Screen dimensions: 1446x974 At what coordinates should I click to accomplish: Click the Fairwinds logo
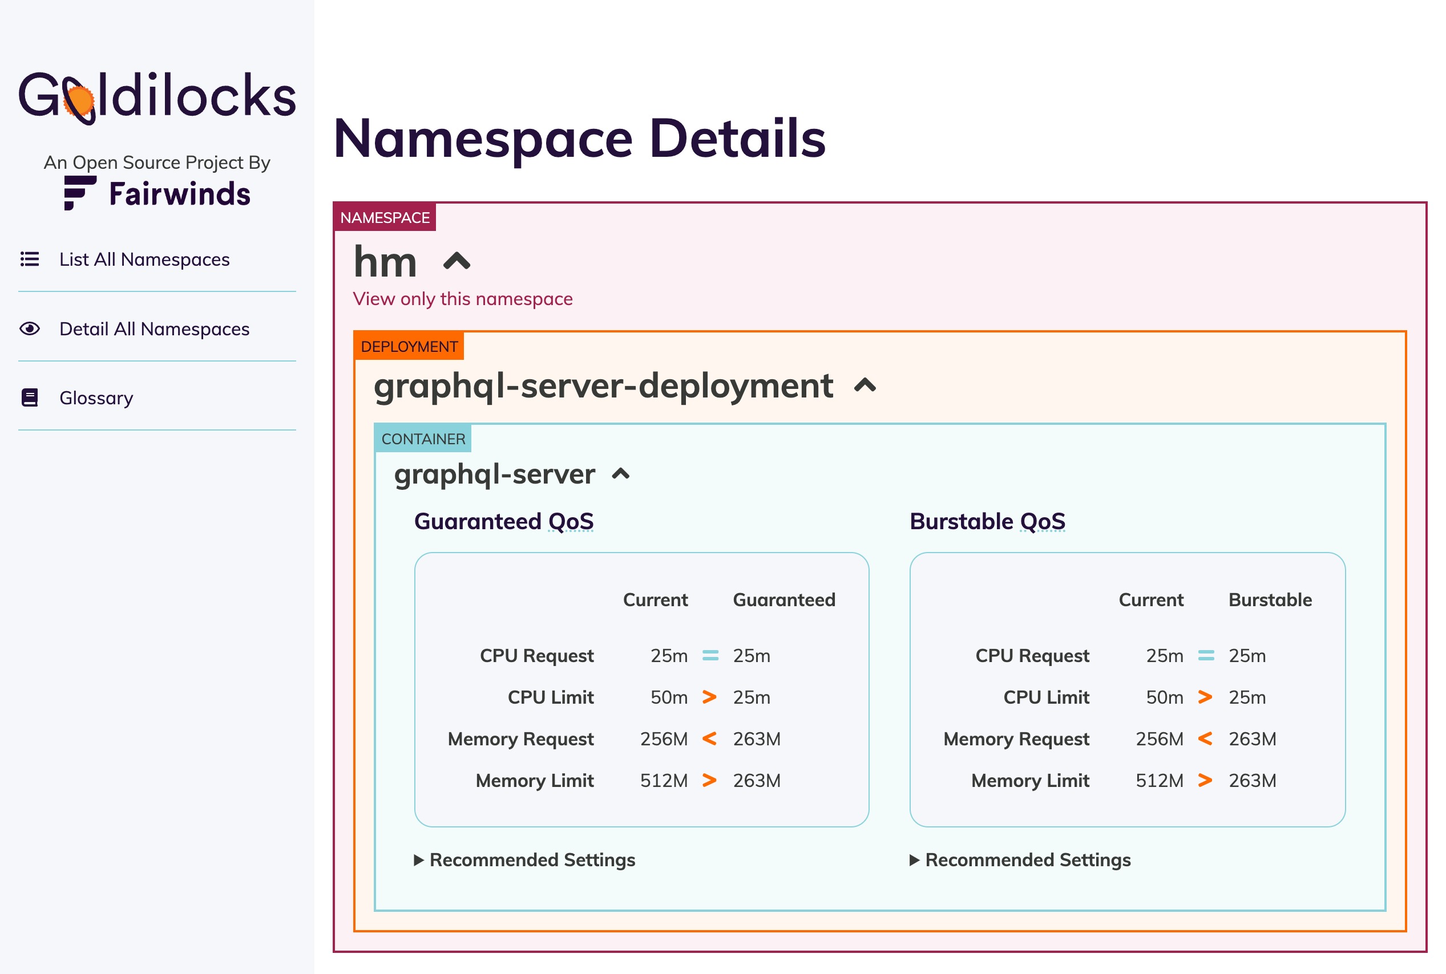(x=156, y=193)
